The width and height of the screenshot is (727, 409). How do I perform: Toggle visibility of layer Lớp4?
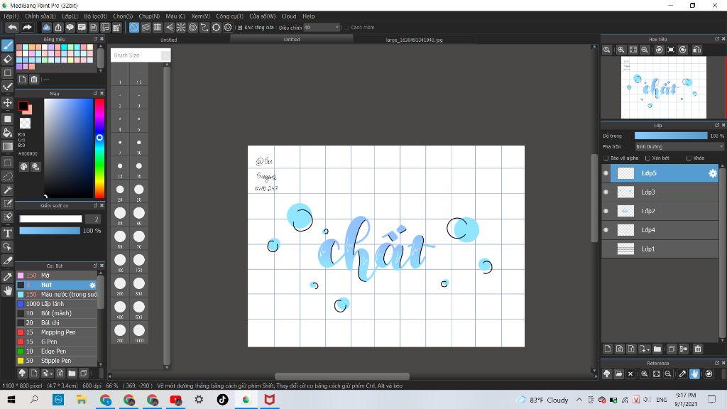pyautogui.click(x=606, y=230)
